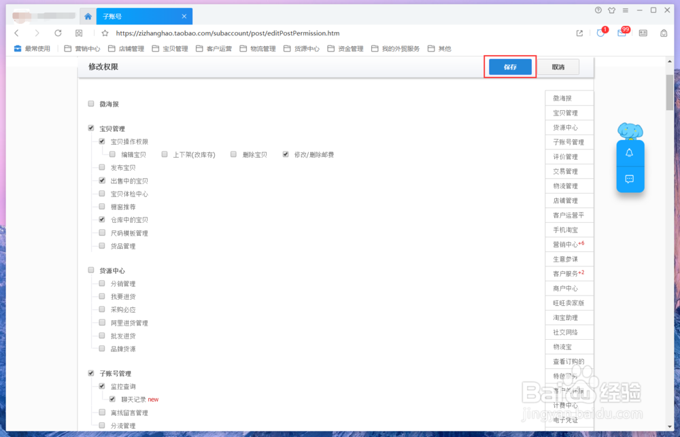Click the reader mode icon in toolbar
Image resolution: width=680 pixels, height=437 pixels.
(x=643, y=33)
